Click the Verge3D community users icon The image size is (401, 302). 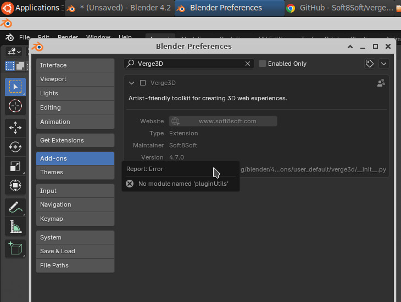[x=381, y=83]
